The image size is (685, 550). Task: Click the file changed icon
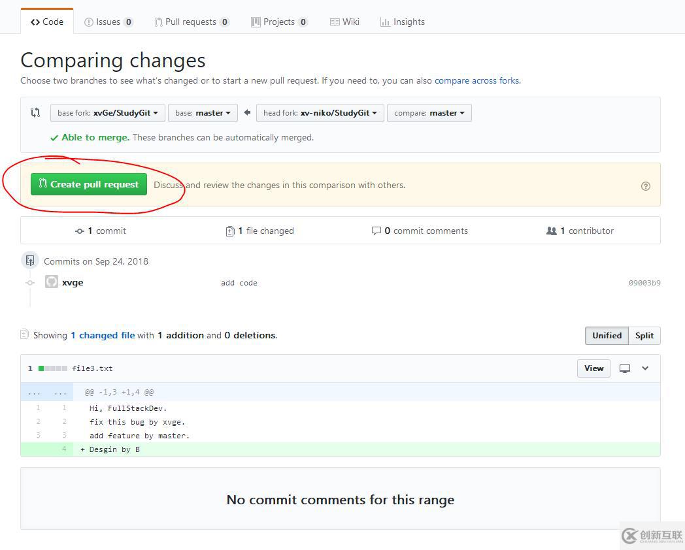230,231
